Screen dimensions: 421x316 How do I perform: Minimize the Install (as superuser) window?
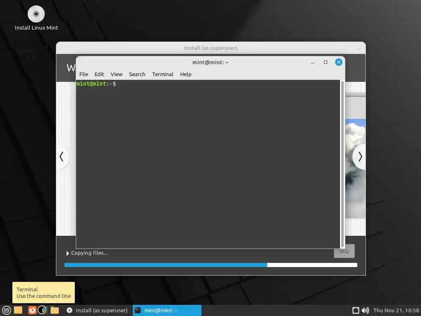pos(359,49)
